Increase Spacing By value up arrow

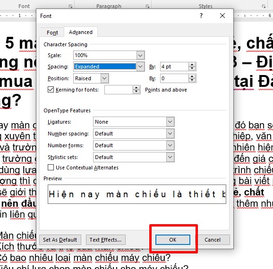point(192,65)
